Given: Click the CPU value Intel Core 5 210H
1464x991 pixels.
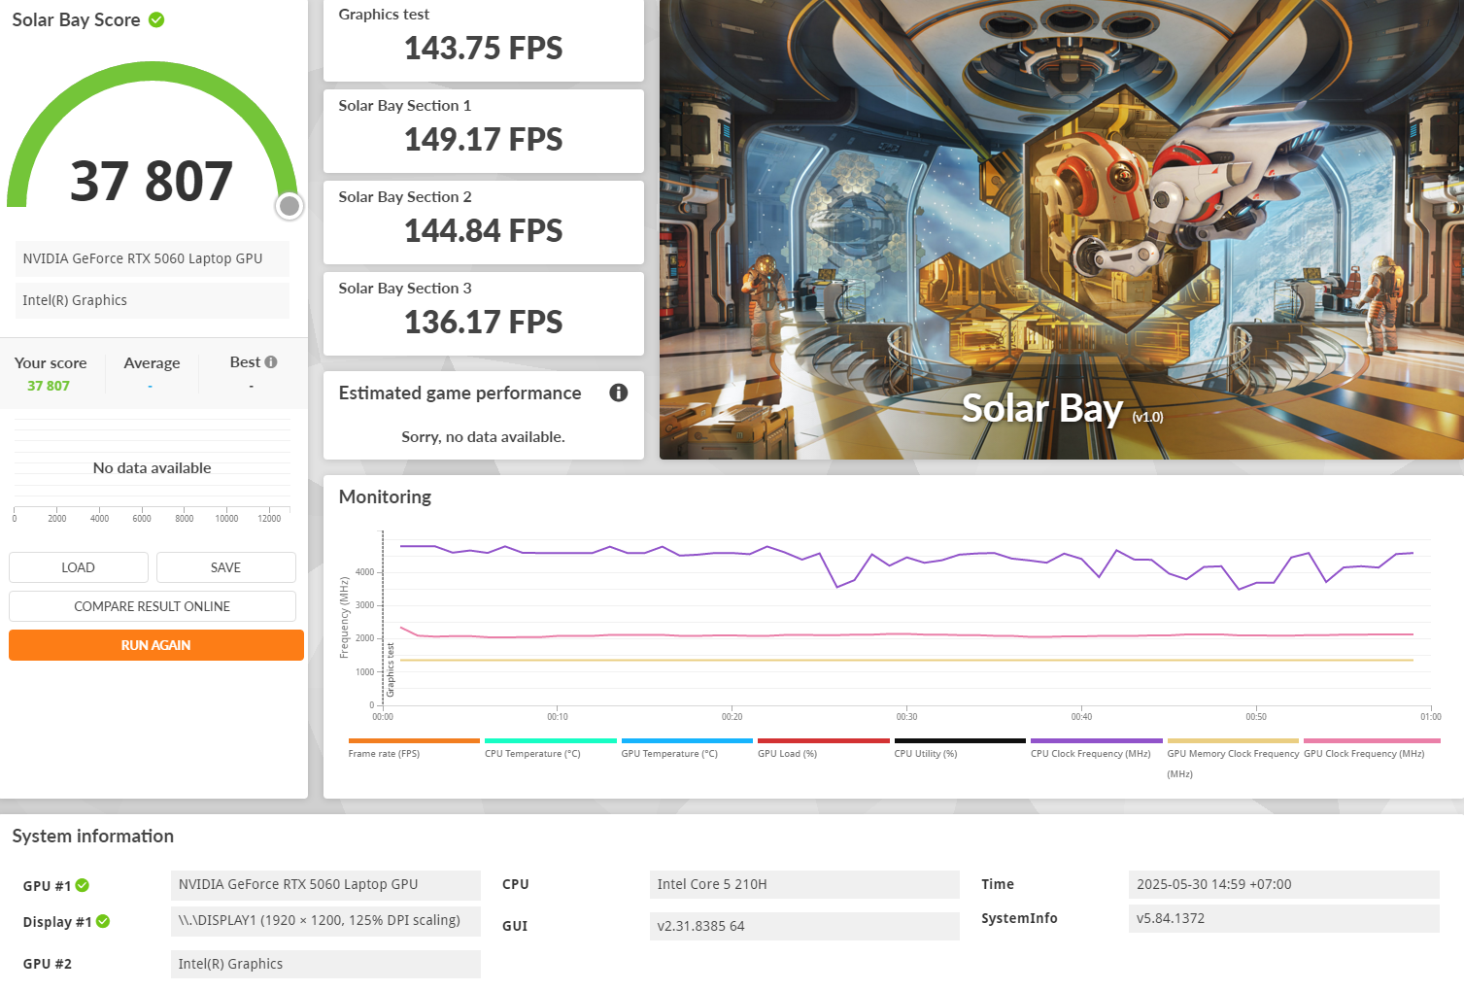Looking at the screenshot, I should click(x=804, y=884).
